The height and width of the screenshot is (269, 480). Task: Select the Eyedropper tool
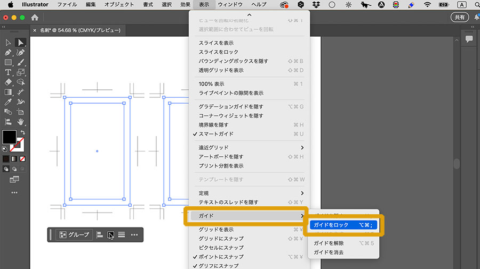point(8,102)
